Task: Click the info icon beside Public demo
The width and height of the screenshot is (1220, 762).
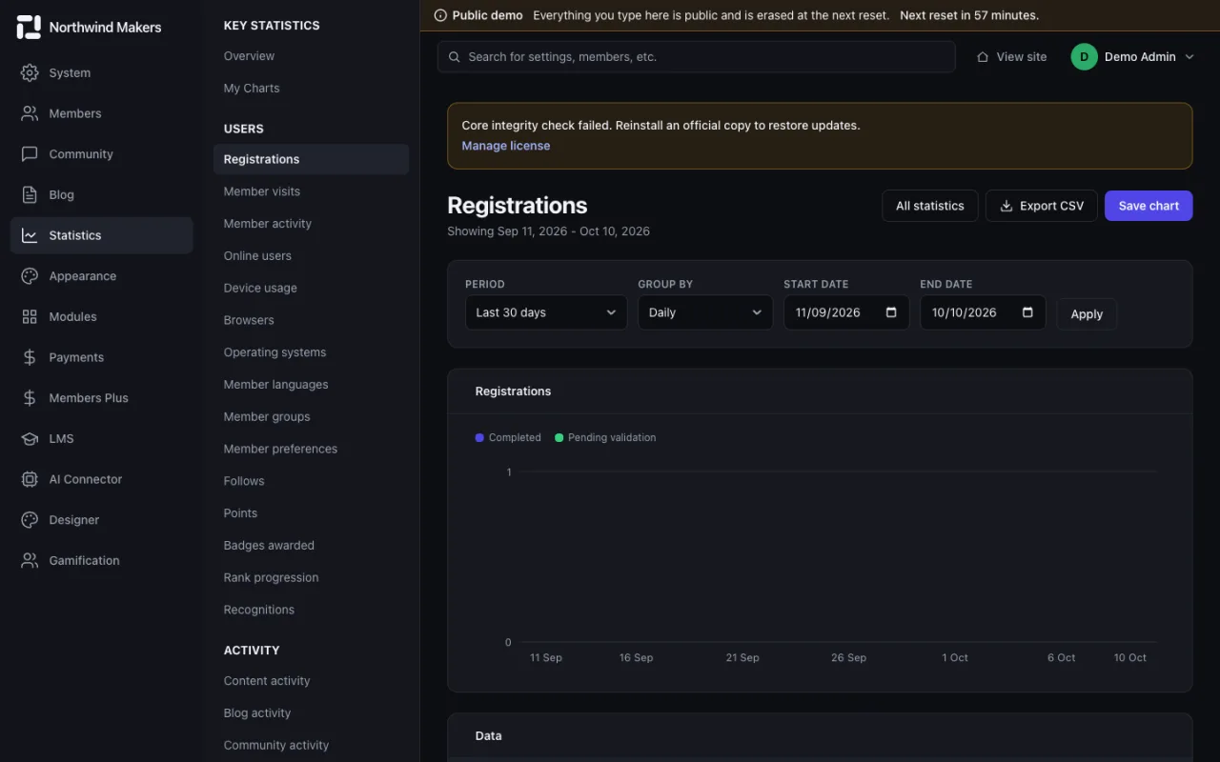Action: pyautogui.click(x=440, y=15)
